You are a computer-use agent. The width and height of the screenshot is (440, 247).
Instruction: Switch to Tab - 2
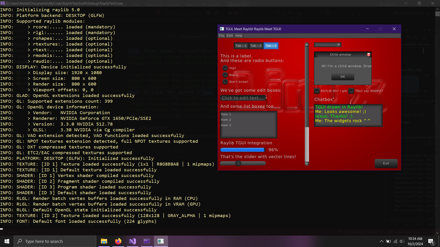256,46
